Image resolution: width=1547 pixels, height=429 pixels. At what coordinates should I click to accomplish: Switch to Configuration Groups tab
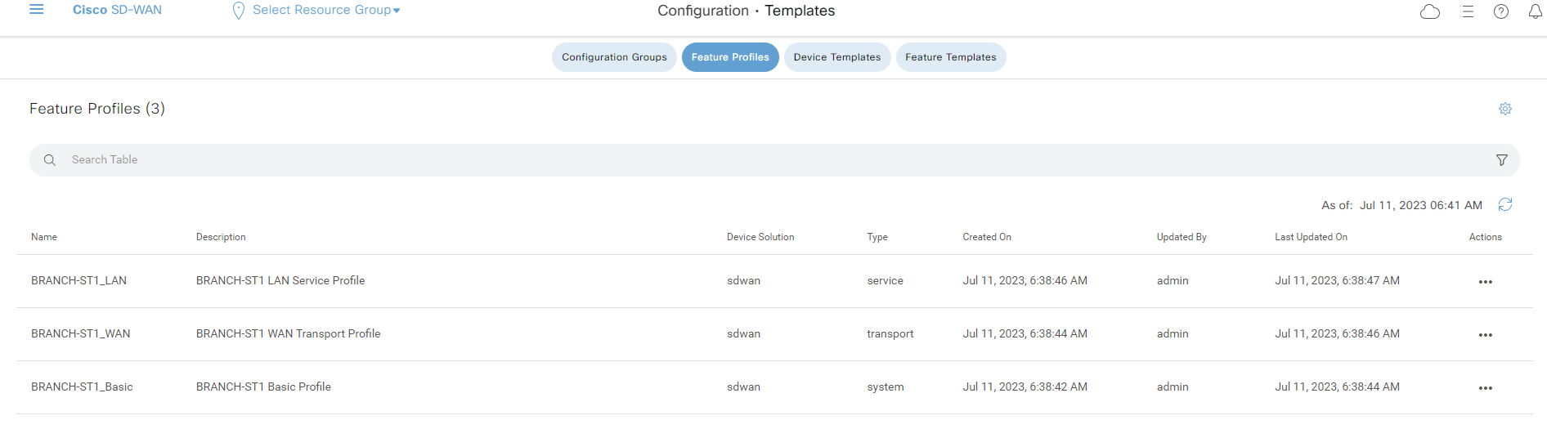point(614,57)
